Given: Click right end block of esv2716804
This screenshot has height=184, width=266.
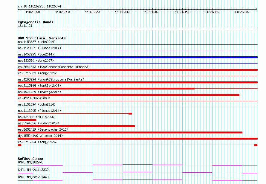Looking at the screenshot, I should (x=256, y=145).
